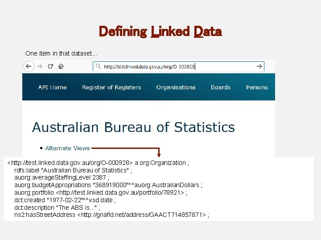
Task: Open the Persons menu item
Action: coord(257,88)
